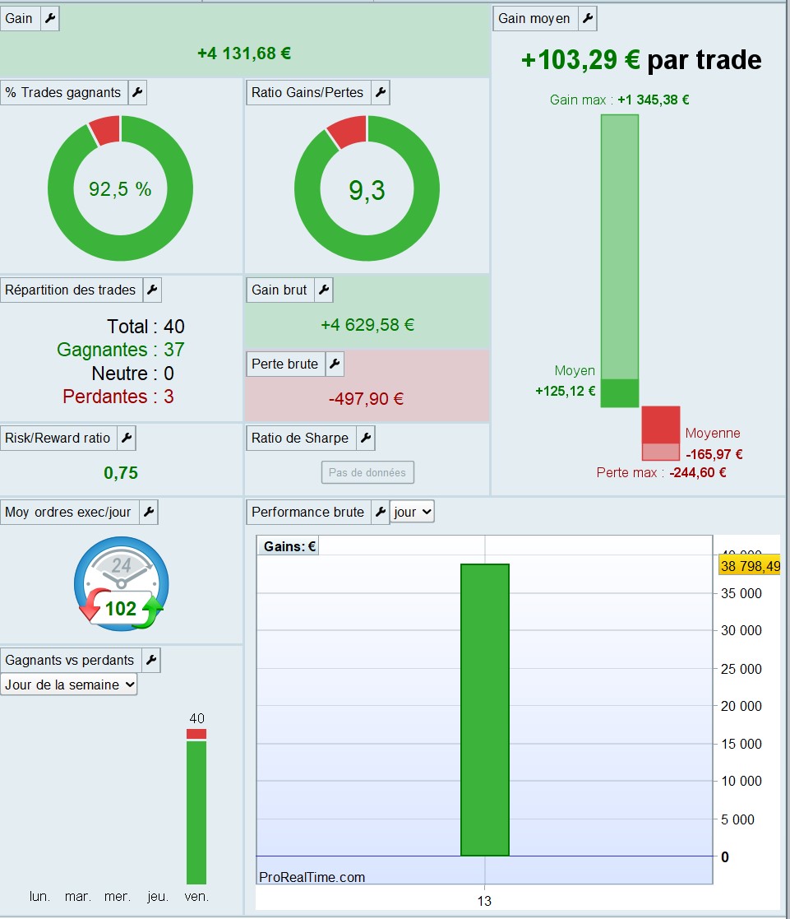The height and width of the screenshot is (919, 790).
Task: Click the Ratio de Sharpe label
Action: [x=301, y=439]
